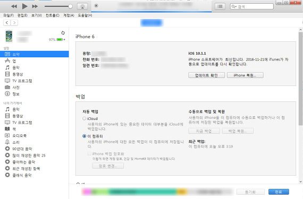Go back with the left chevron

(x=7, y=23)
